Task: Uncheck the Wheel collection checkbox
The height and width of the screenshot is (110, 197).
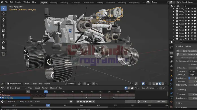Action: click(x=186, y=21)
